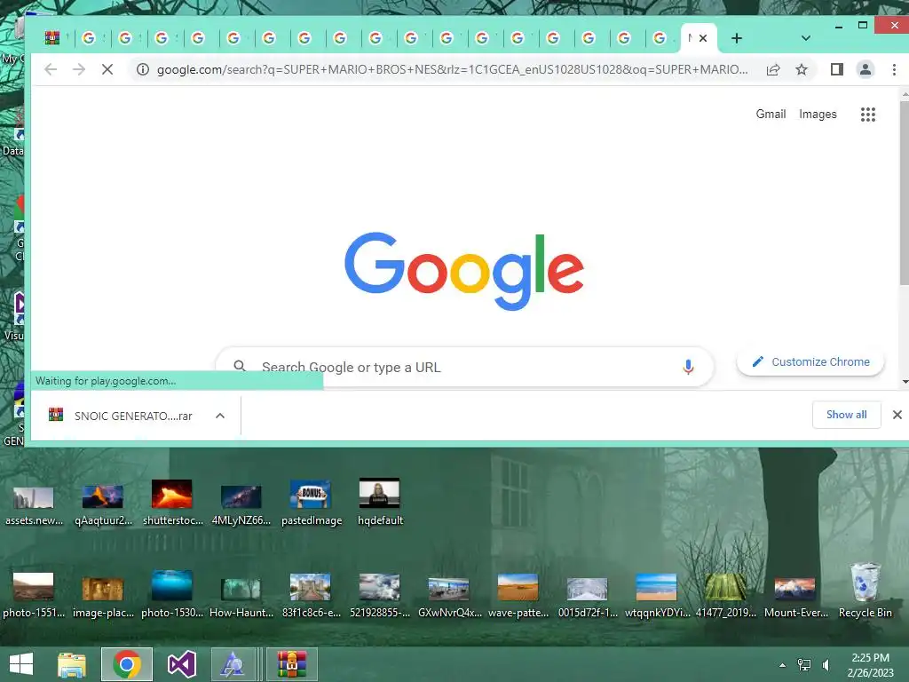The image size is (909, 682).
Task: Open the Chrome side panel
Action: [836, 69]
